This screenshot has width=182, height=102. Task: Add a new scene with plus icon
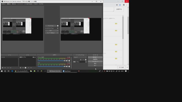pyautogui.click(x=3, y=68)
